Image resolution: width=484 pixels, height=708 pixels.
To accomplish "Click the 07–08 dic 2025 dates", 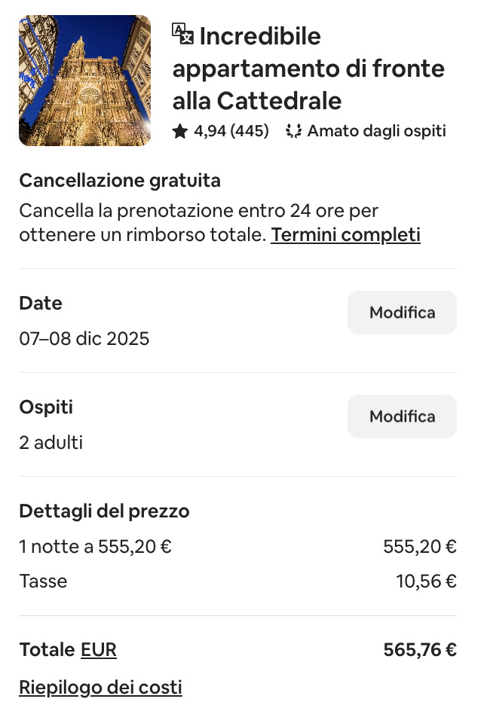I will click(x=84, y=338).
